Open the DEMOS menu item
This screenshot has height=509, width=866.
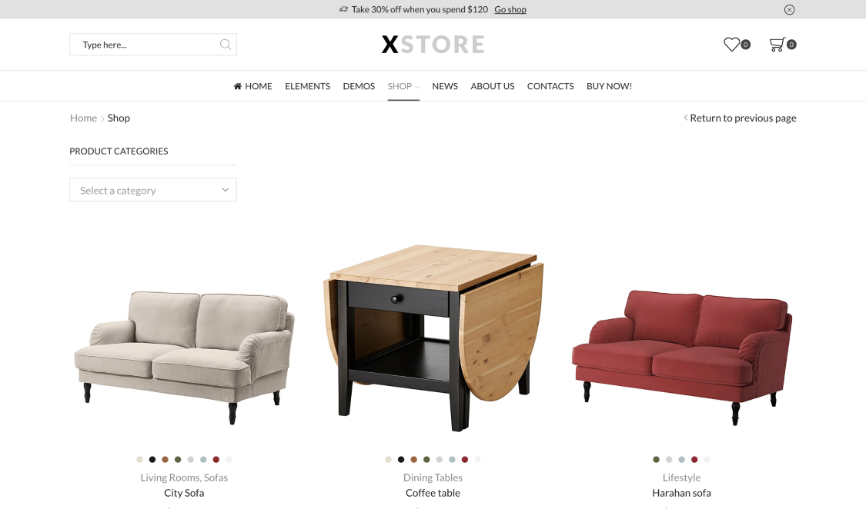click(359, 86)
